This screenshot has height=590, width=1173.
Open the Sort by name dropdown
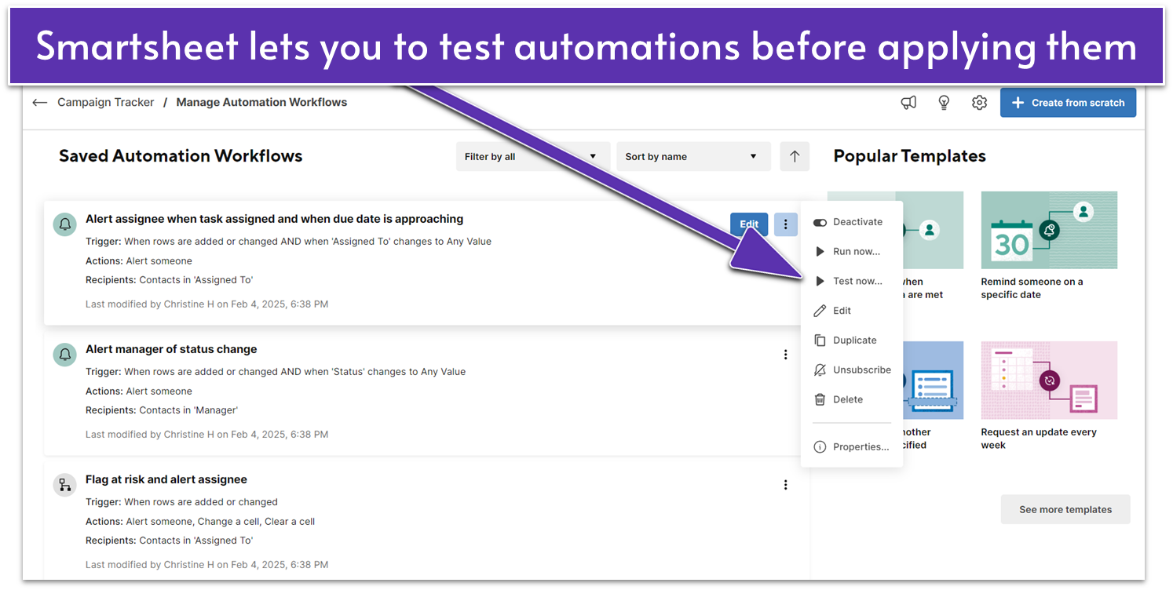(693, 156)
